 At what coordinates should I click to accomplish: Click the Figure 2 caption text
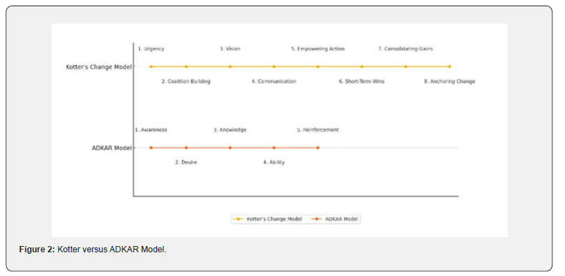93,250
